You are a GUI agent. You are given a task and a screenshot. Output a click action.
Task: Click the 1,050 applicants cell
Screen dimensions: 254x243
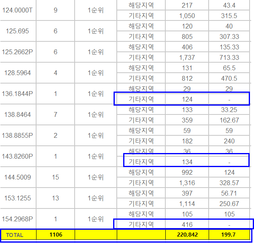(x=187, y=16)
